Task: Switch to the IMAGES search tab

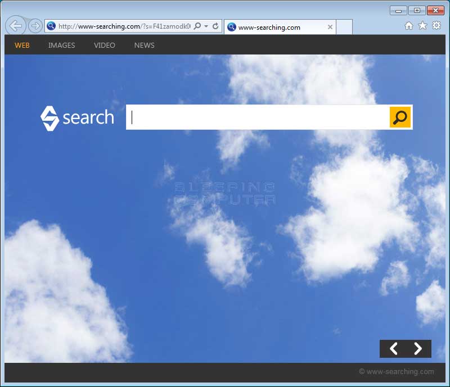Action: (61, 45)
